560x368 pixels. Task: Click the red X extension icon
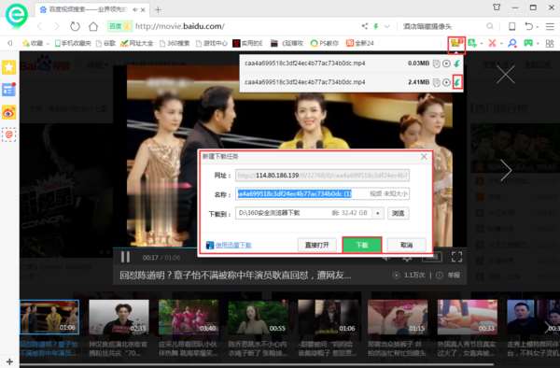tap(492, 43)
